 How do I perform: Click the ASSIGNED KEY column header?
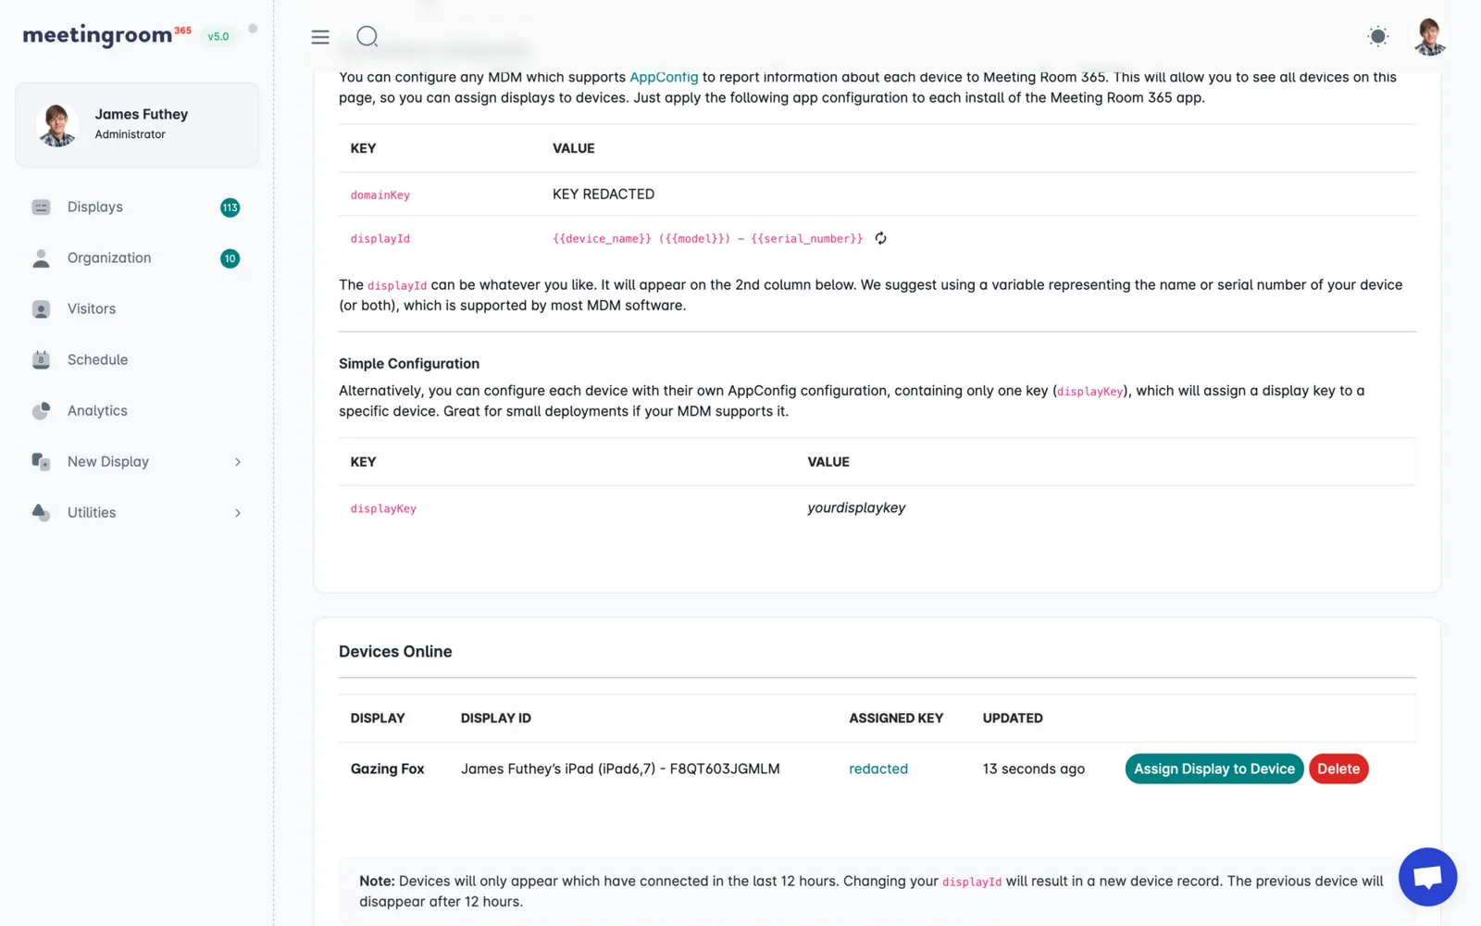click(896, 719)
